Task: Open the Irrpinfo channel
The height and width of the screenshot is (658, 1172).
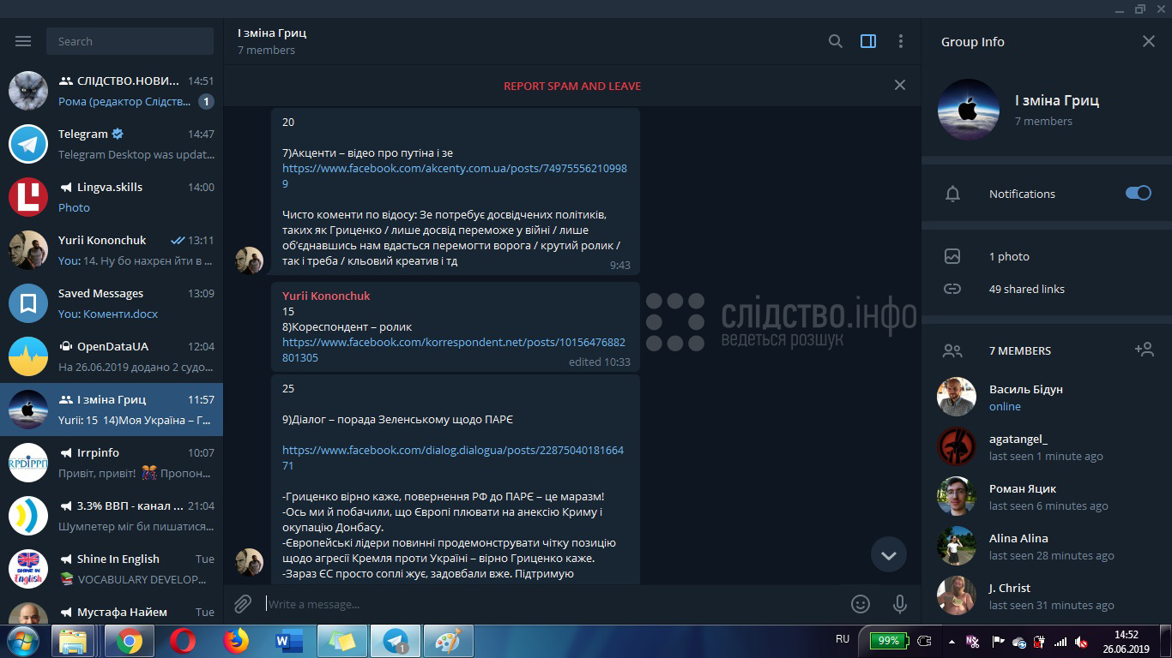Action: coord(112,463)
